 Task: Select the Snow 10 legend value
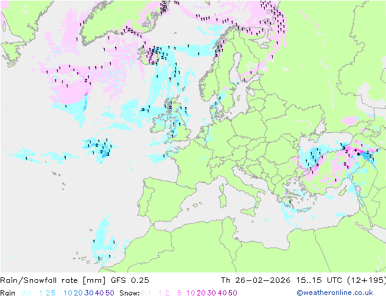point(191,293)
